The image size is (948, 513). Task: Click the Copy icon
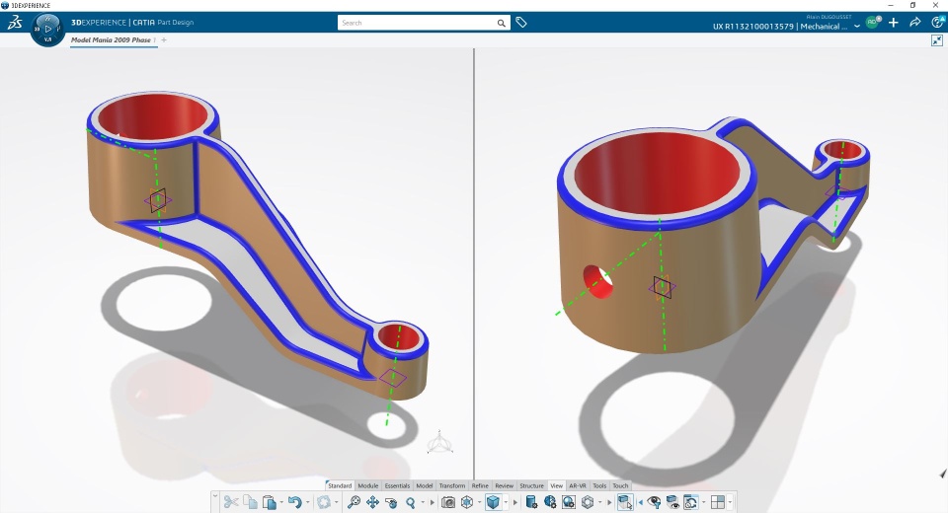(250, 502)
